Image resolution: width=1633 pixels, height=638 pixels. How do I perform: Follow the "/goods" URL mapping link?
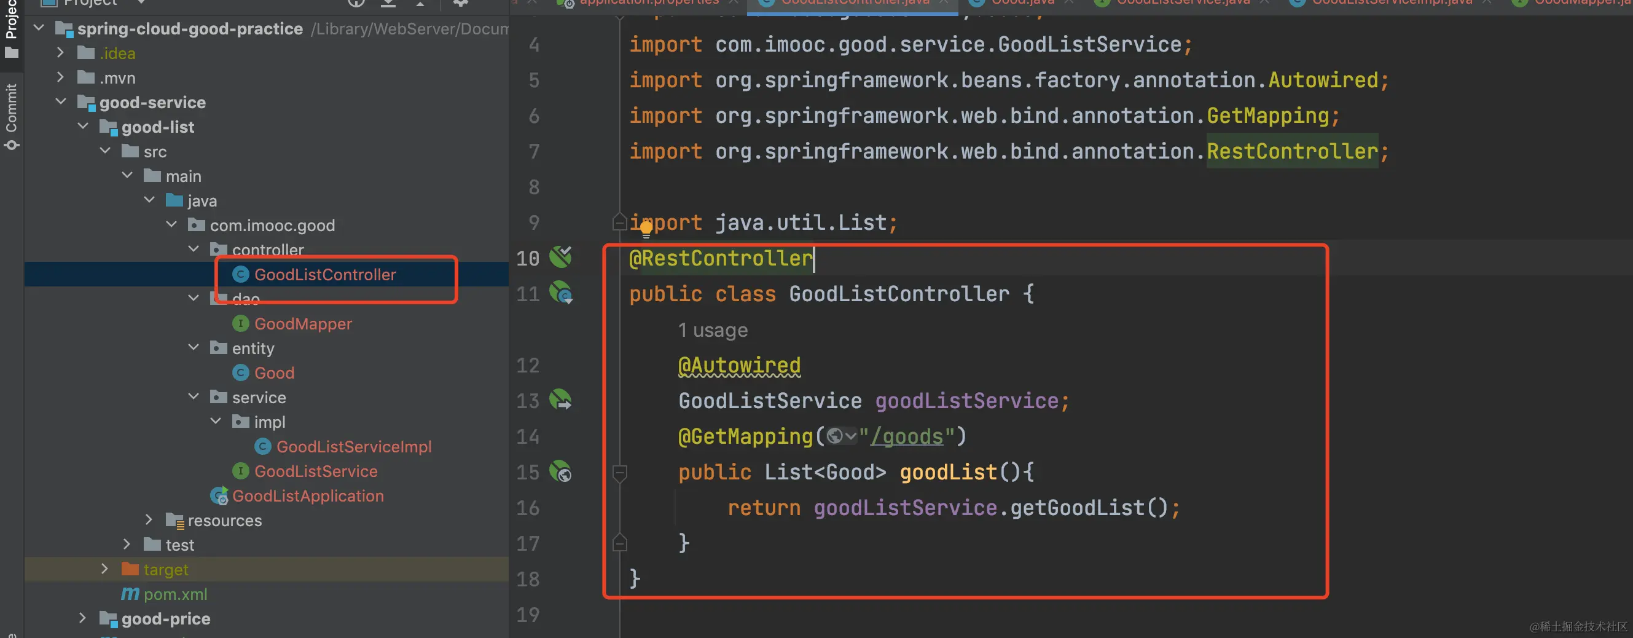[907, 437]
